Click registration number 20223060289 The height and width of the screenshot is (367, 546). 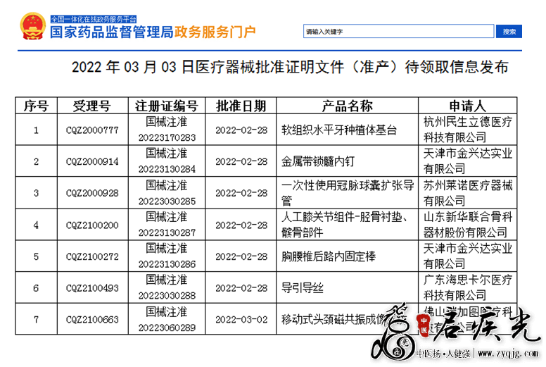[x=167, y=328]
